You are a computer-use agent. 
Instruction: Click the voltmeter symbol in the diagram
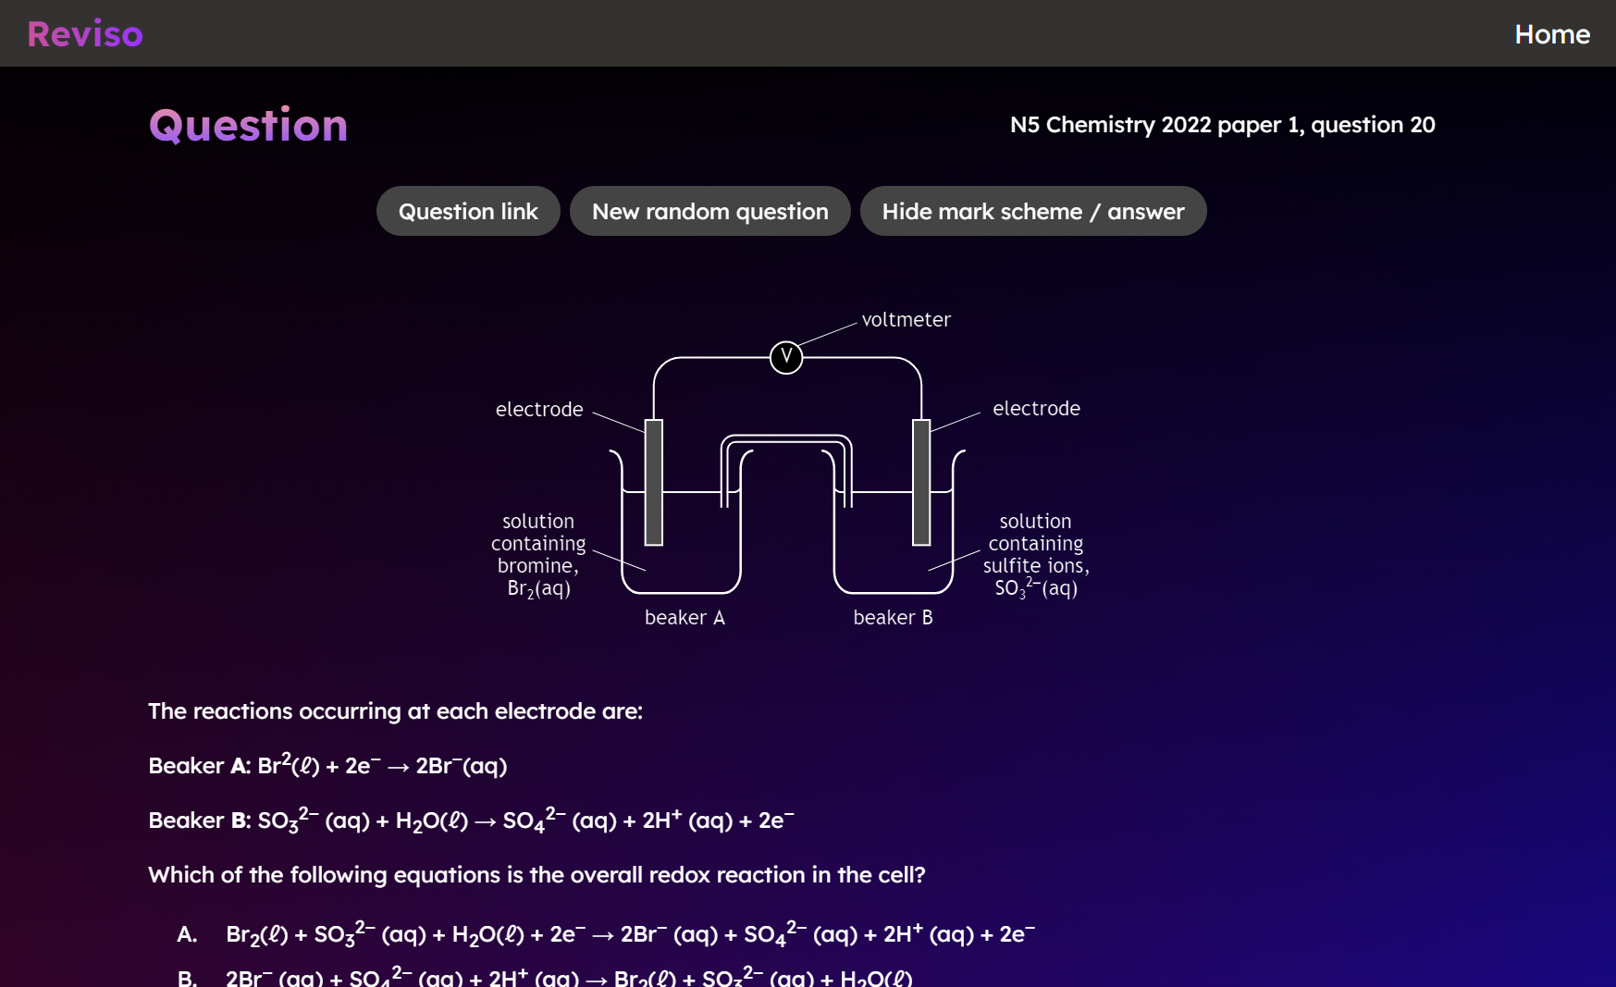[x=785, y=355]
